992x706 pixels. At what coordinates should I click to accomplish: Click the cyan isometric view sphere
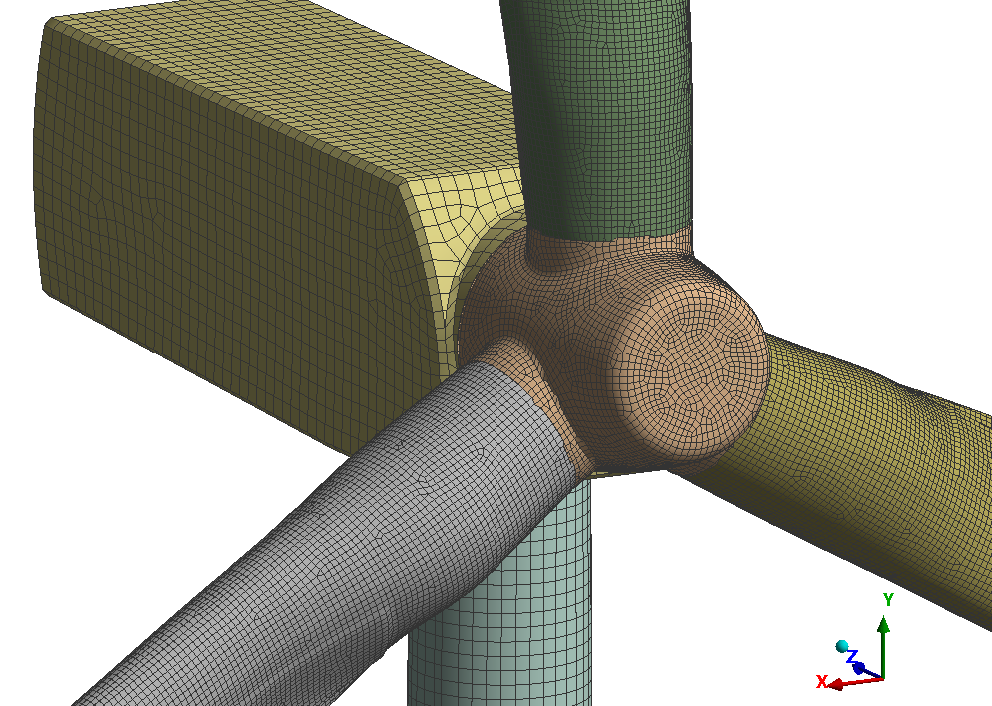(842, 646)
